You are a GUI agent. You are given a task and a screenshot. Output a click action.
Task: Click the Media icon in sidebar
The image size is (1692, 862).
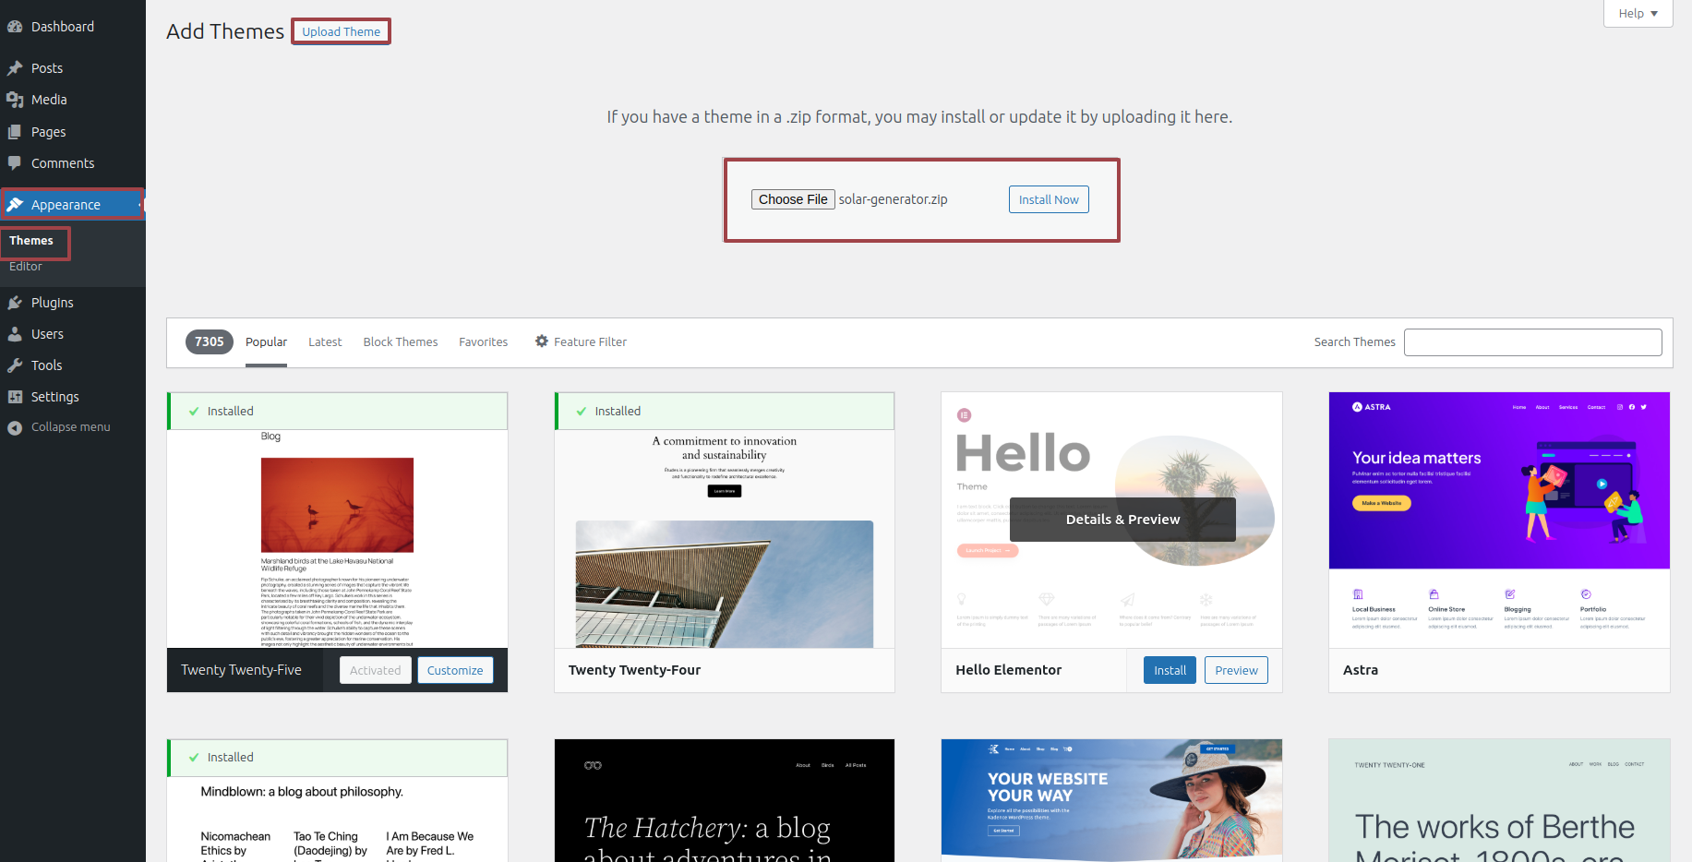point(15,100)
